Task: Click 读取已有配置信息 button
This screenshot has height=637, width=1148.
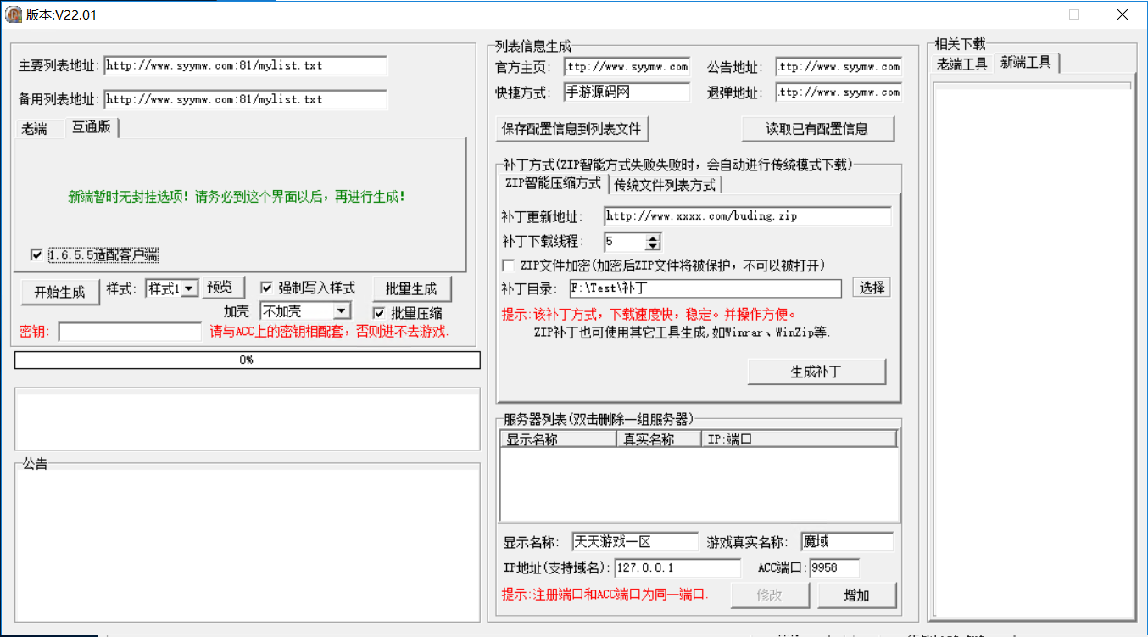Action: 816,129
